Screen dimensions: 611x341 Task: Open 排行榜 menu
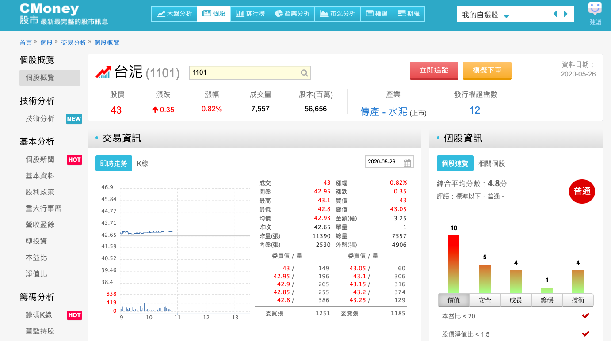point(250,14)
